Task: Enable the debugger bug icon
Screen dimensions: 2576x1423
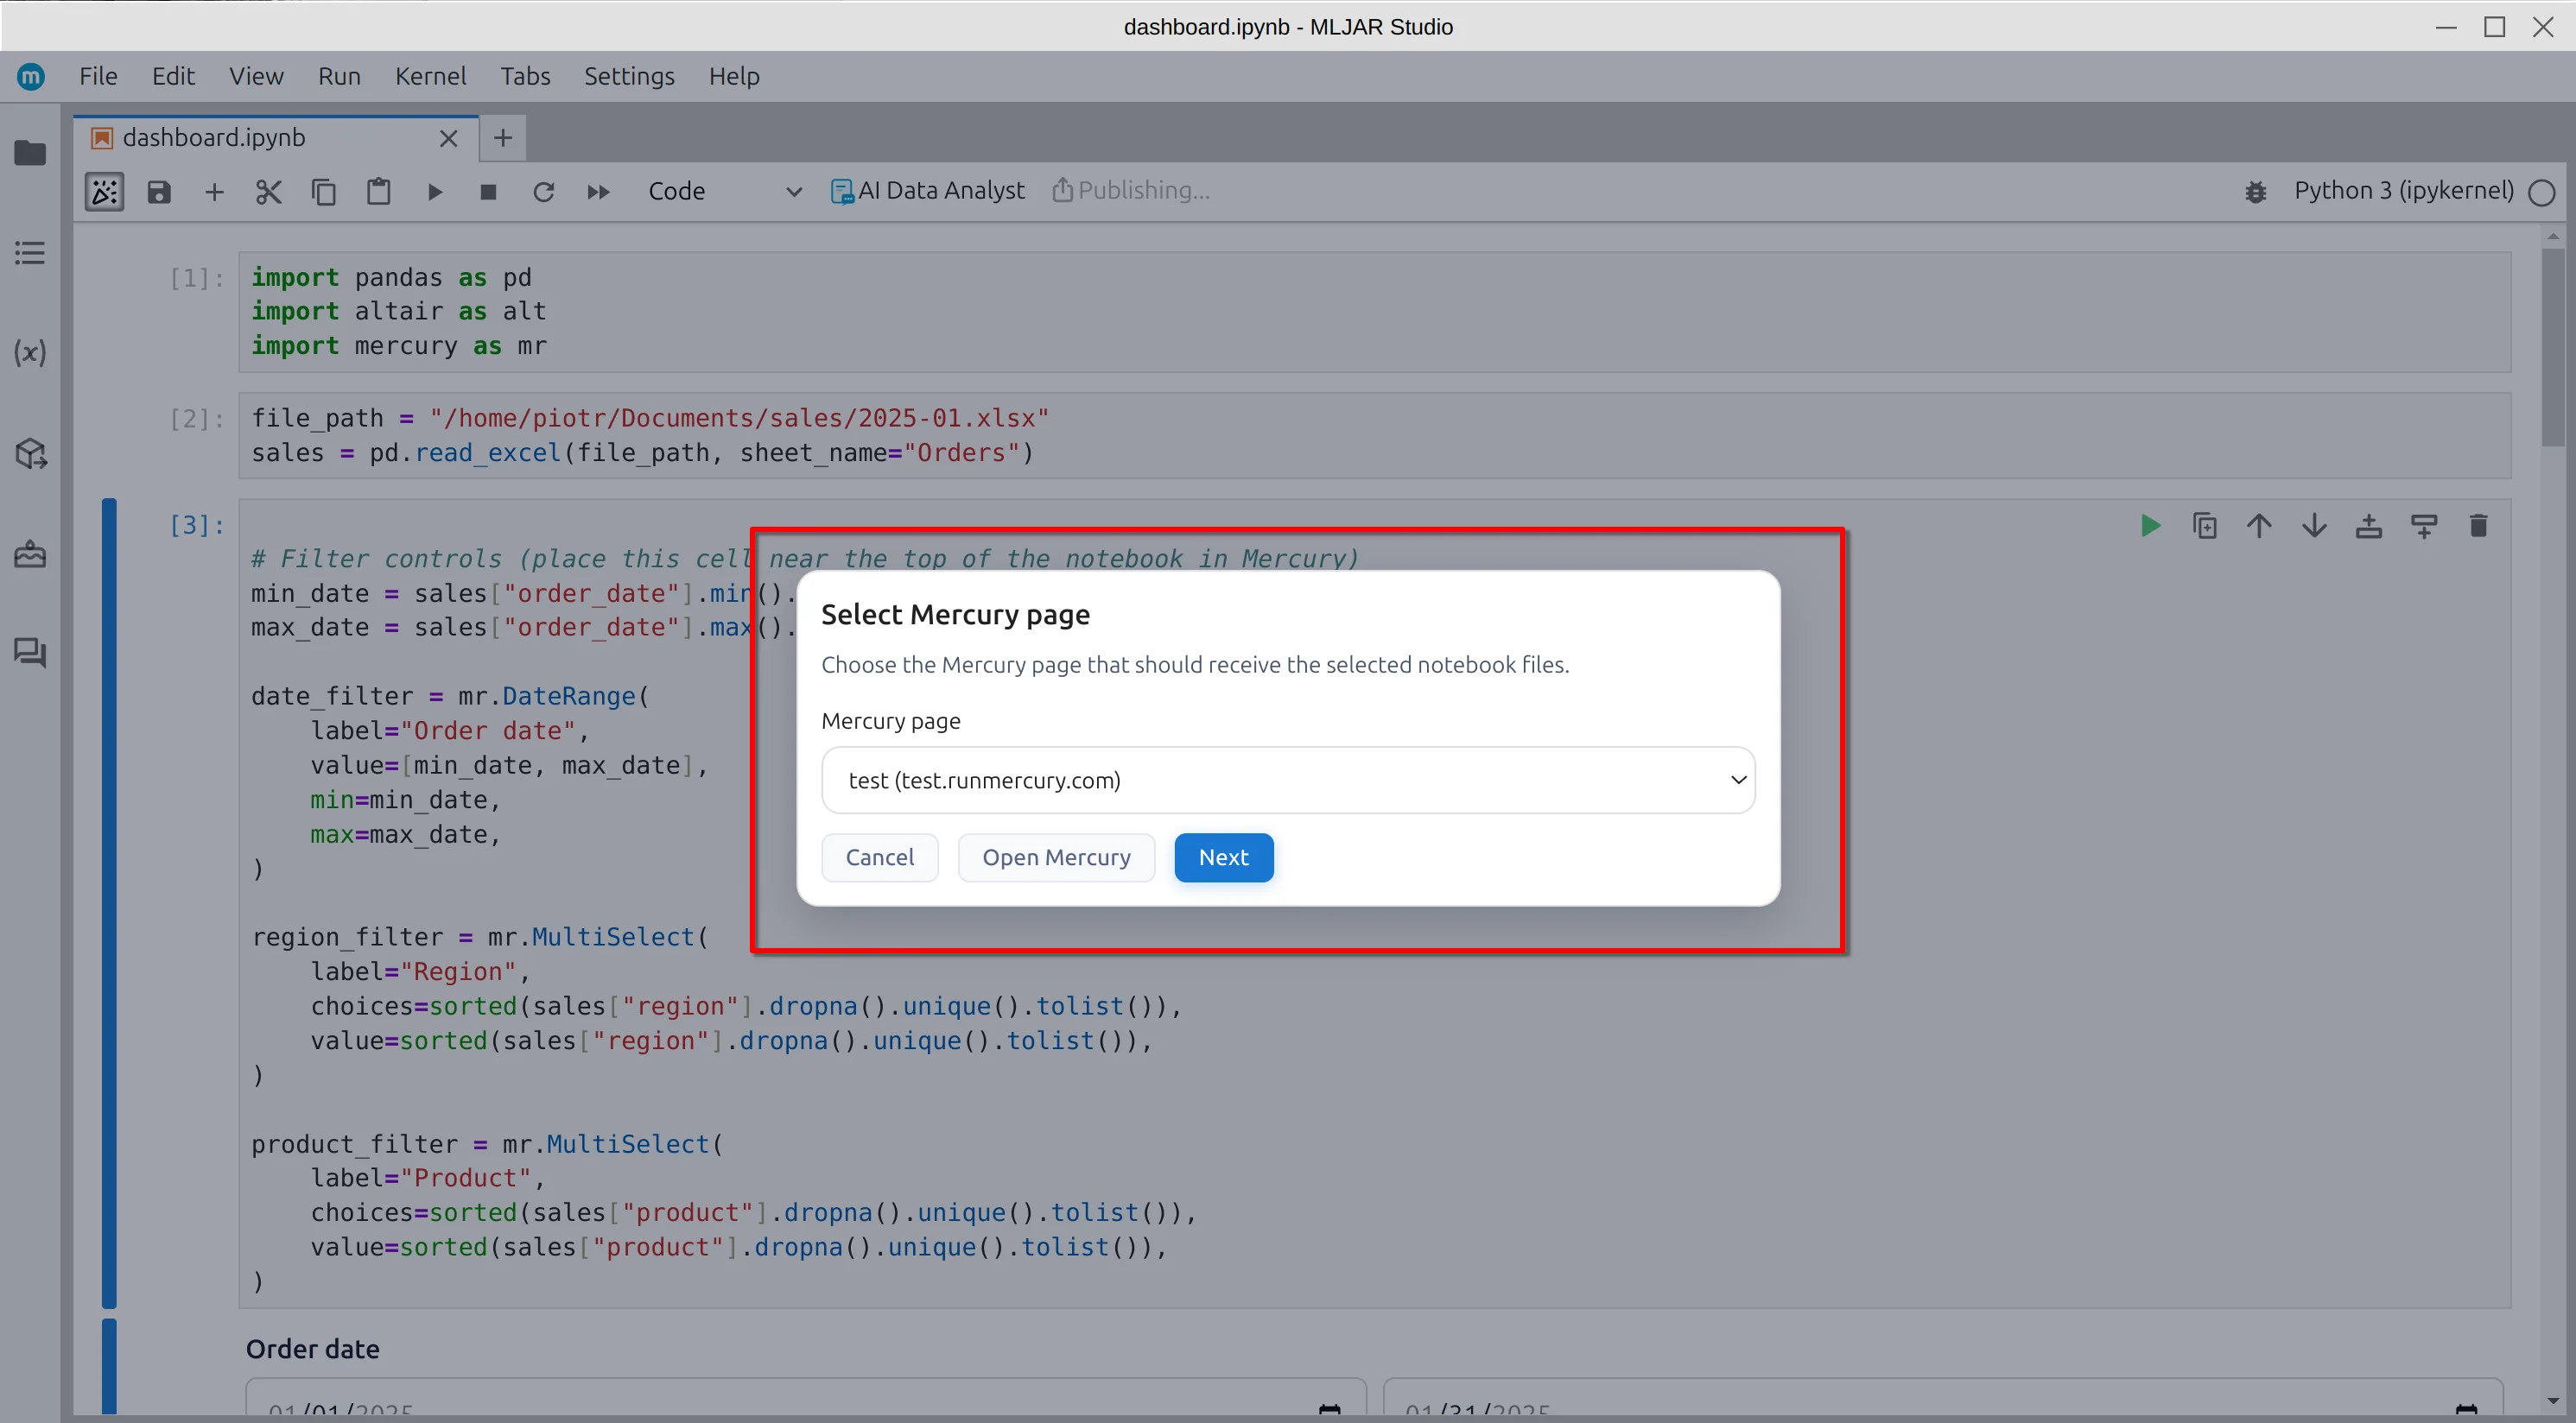Action: [x=2256, y=191]
